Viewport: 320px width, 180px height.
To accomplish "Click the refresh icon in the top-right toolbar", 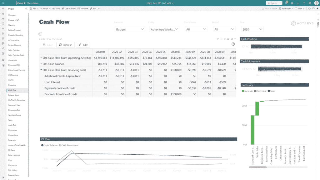I will [309, 9].
